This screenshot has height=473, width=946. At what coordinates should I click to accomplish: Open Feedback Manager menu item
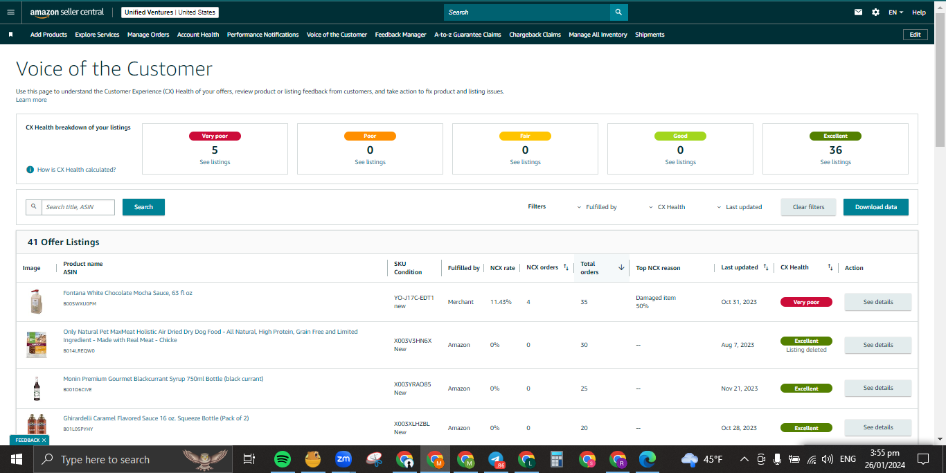[x=401, y=35]
